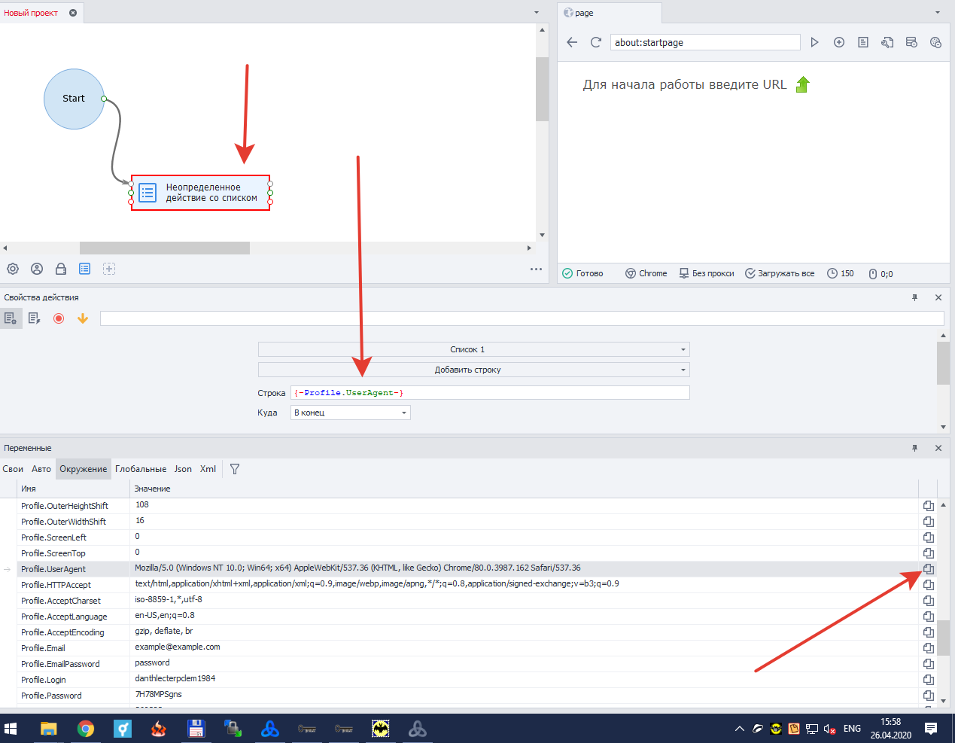
Task: Open project settings gear below the canvas
Action: pos(13,269)
